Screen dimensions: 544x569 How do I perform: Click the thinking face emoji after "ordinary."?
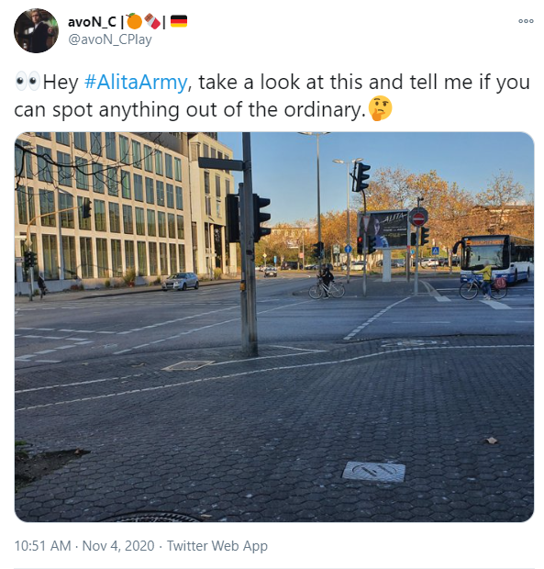[x=380, y=108]
